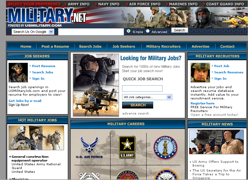Open US Secretary for the Air Force news item

tap(217, 174)
